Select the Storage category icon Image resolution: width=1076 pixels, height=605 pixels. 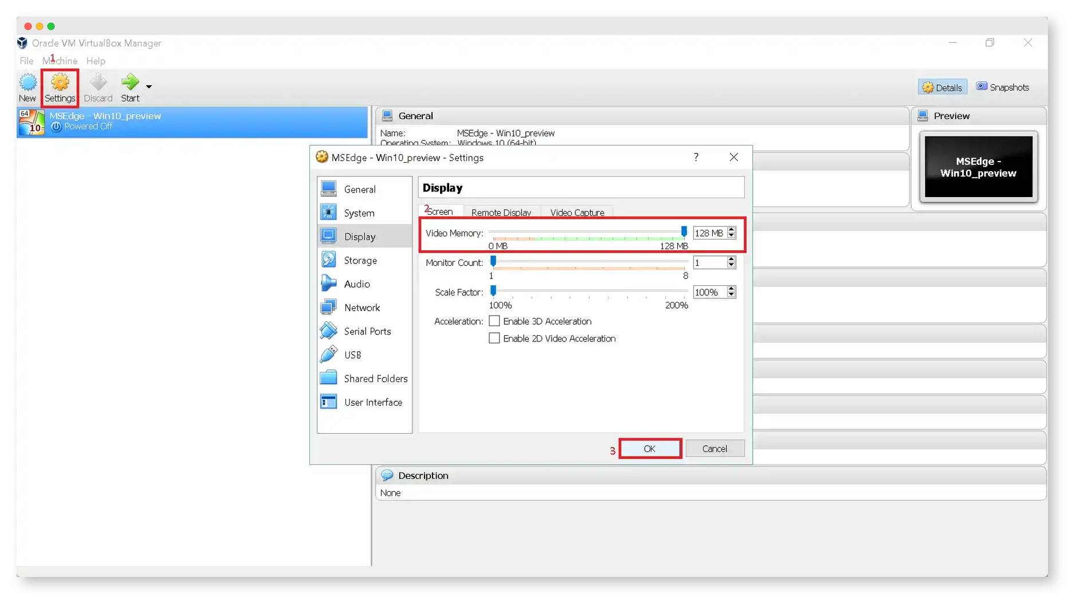(329, 260)
